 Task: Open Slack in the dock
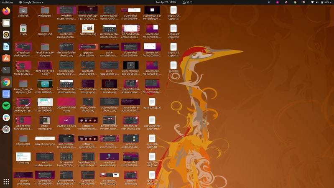click(x=6, y=118)
